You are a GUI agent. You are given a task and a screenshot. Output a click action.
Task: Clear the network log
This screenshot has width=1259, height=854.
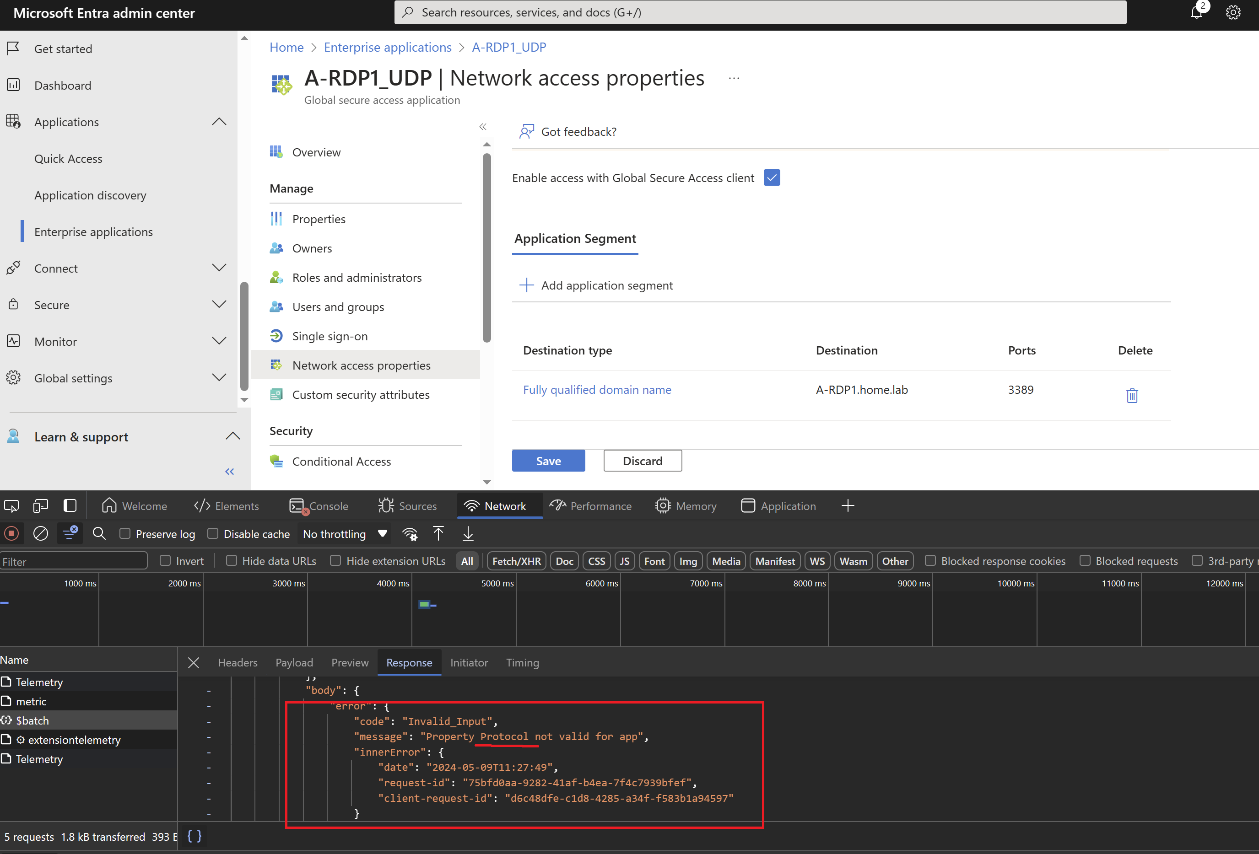click(x=41, y=534)
